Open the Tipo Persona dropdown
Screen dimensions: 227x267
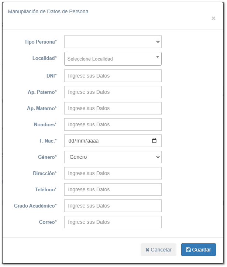coord(113,42)
